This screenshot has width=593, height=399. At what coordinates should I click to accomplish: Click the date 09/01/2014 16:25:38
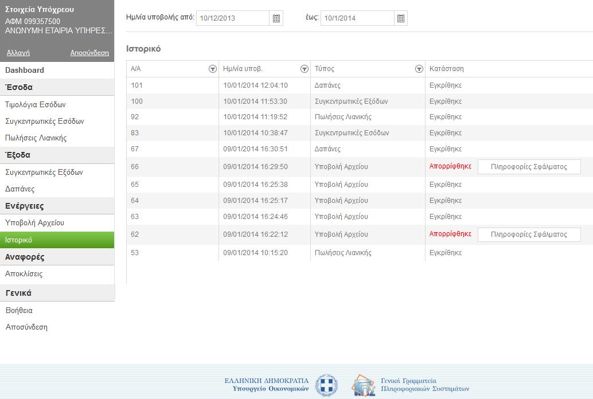tap(255, 185)
